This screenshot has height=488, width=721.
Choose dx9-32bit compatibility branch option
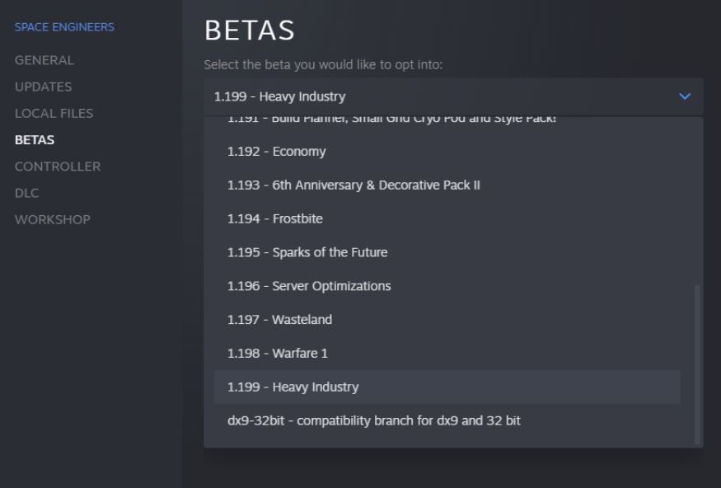pos(374,421)
